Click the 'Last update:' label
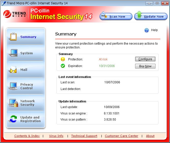Viewport: 170px width, 143px height. tap(69, 107)
